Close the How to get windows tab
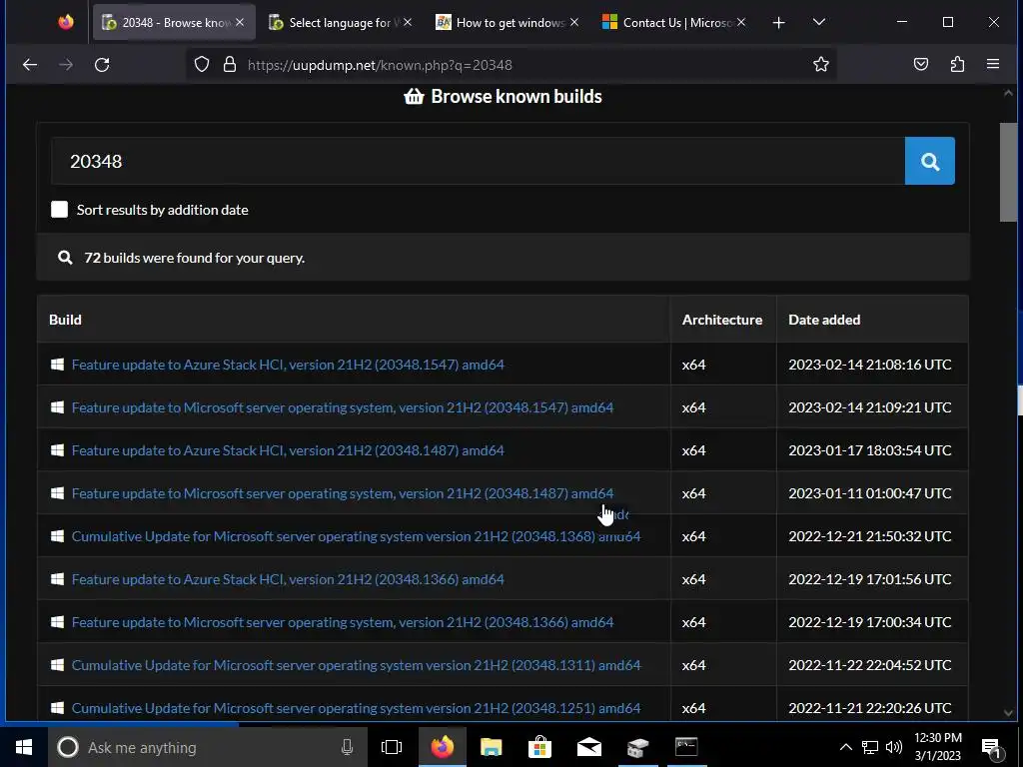 click(574, 22)
